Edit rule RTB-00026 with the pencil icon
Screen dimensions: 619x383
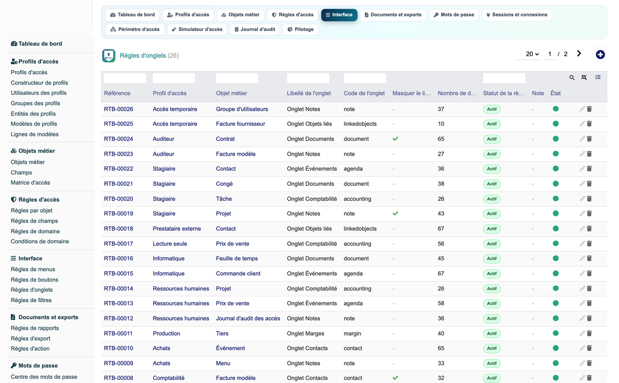click(x=582, y=109)
